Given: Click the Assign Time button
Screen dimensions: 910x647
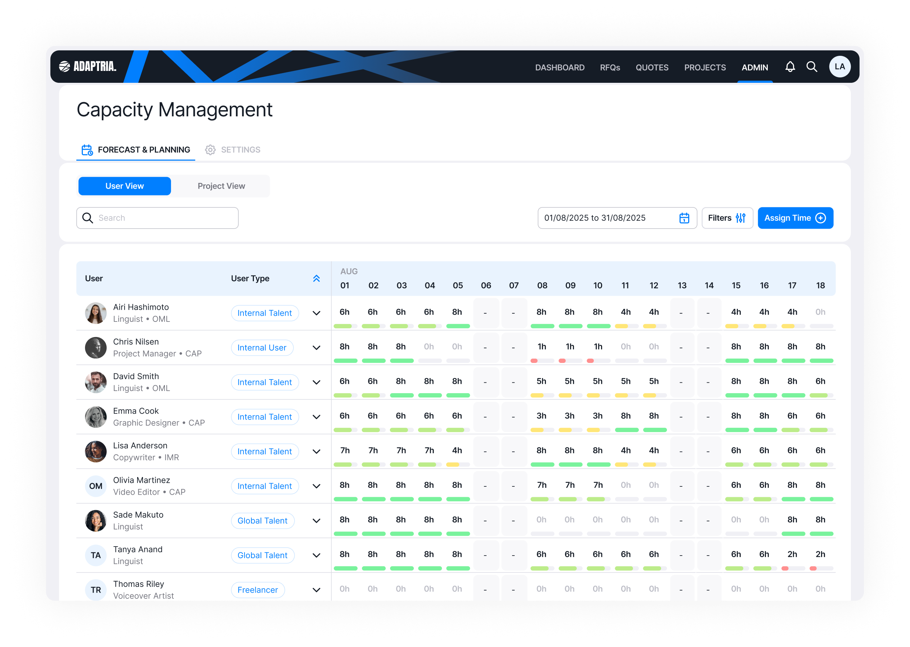Looking at the screenshot, I should click(x=795, y=218).
